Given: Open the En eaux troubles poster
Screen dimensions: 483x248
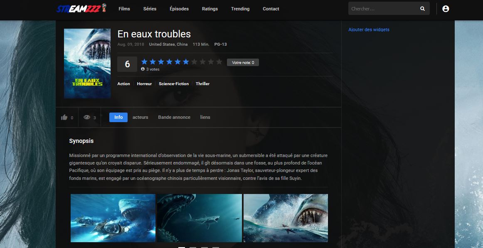Looking at the screenshot, I should [87, 64].
